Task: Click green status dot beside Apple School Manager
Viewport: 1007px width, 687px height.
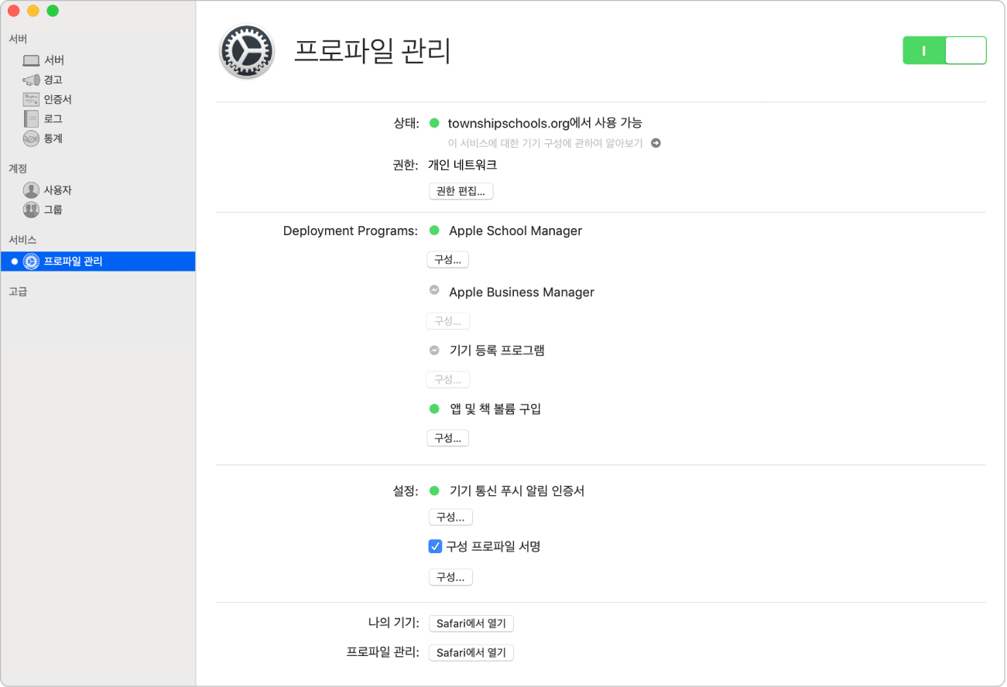Action: coord(434,231)
